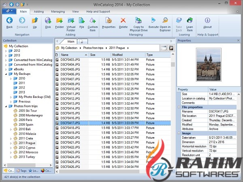Collapse the File properties section
Viewport: 243px width, 182px height.
tap(179, 107)
